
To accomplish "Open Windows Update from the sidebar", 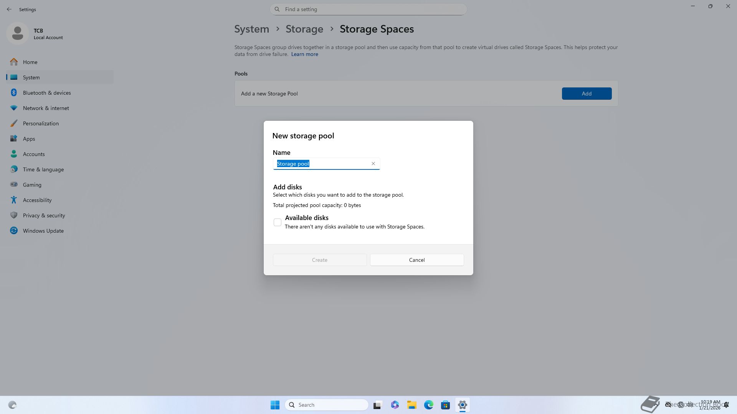I will point(43,231).
